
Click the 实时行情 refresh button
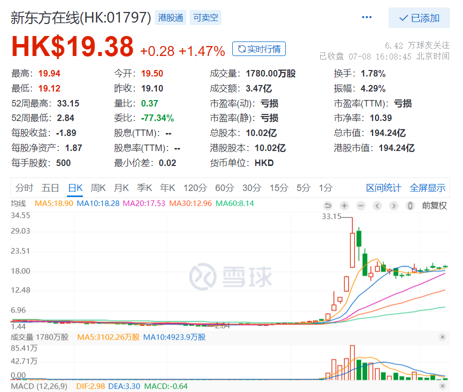pyautogui.click(x=259, y=49)
